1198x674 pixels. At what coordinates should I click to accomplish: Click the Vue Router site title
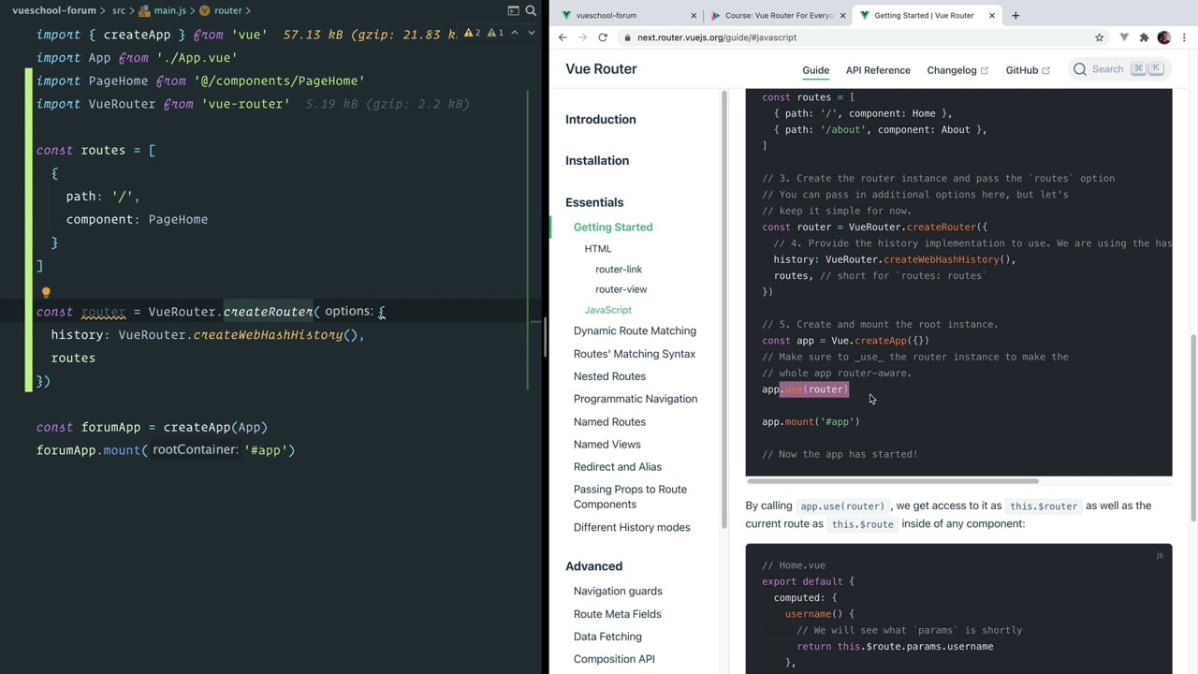coord(601,69)
